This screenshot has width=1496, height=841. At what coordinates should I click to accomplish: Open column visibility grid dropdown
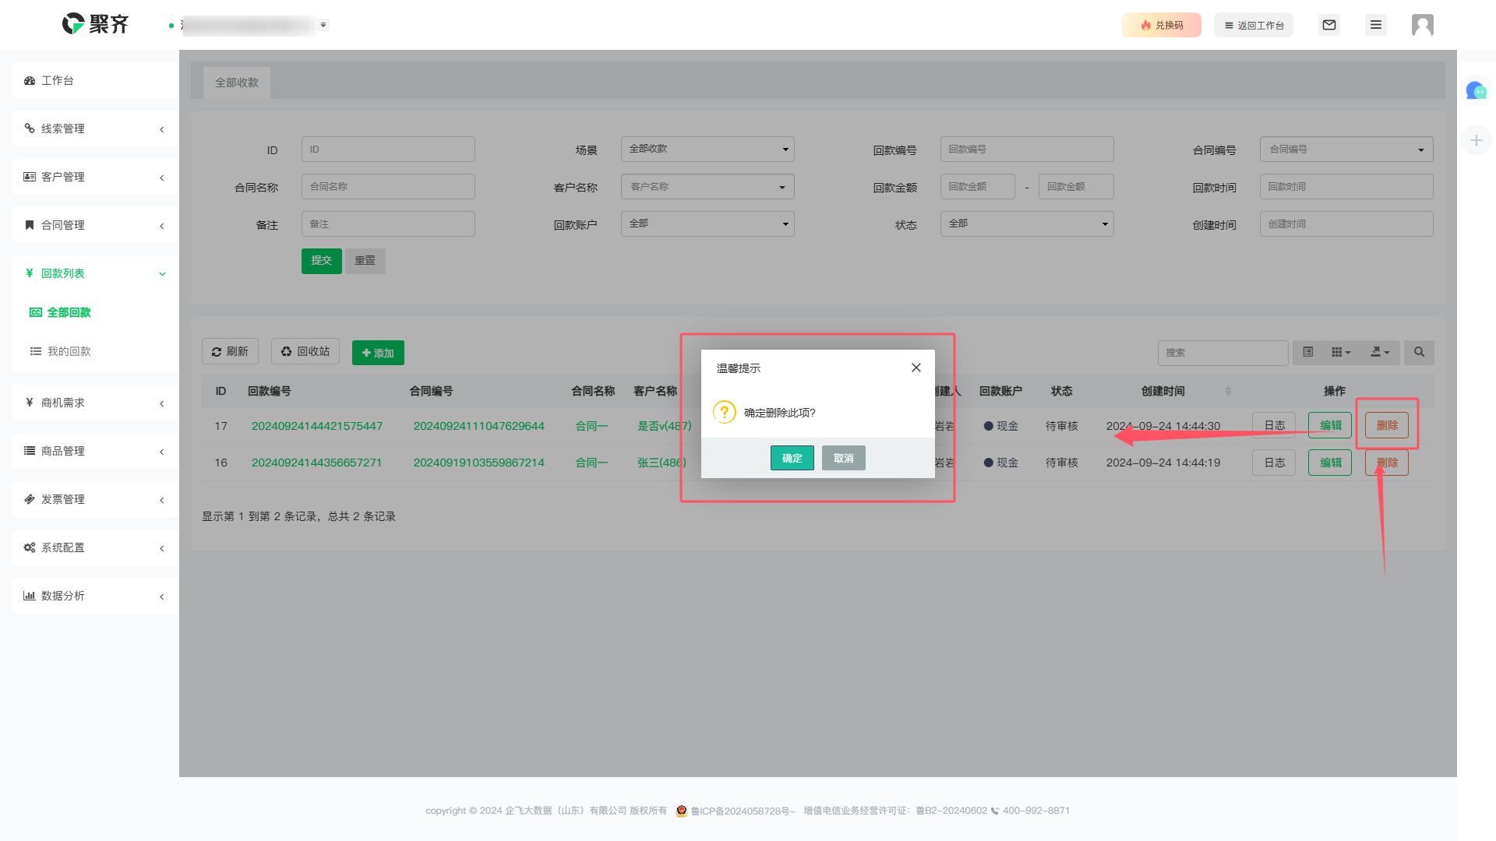[1341, 353]
